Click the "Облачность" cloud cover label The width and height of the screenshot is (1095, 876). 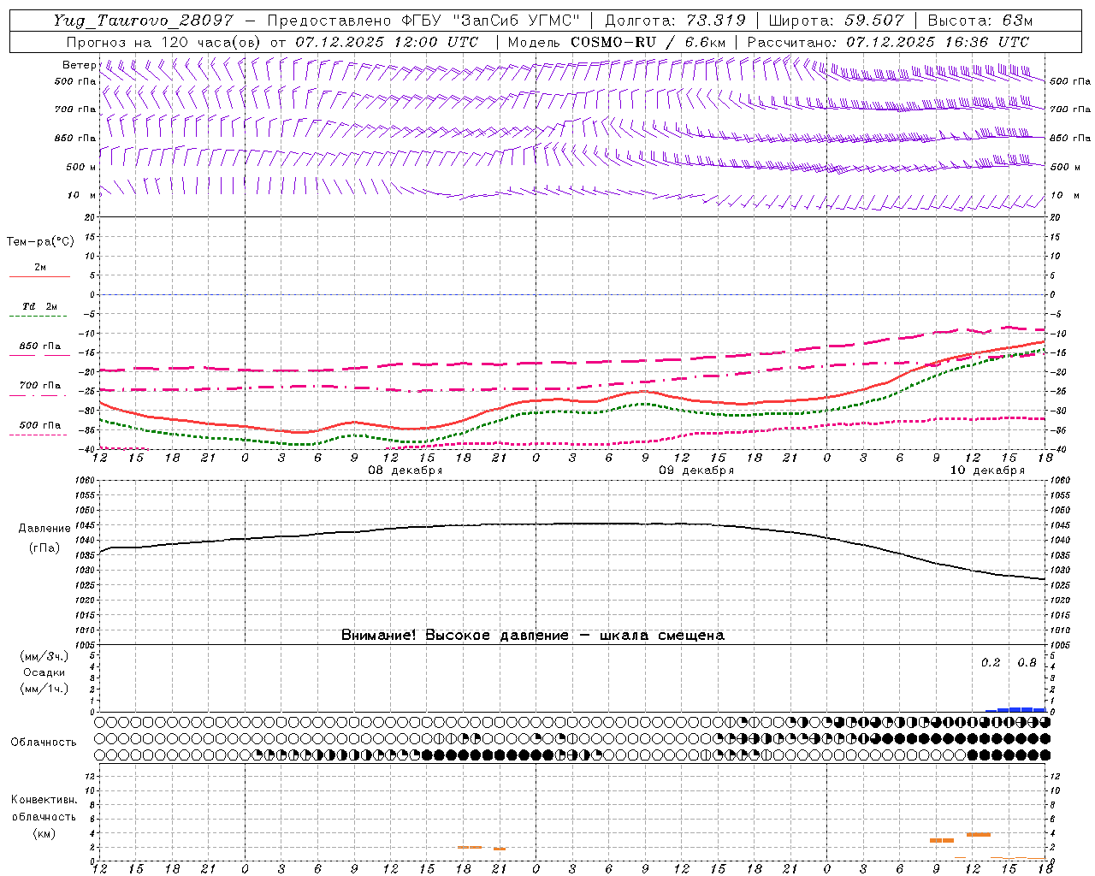[x=44, y=742]
